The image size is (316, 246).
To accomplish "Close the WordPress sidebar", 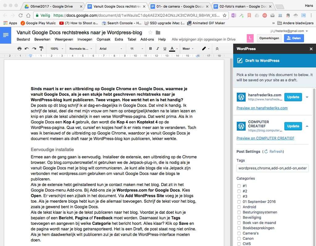I will [311, 49].
